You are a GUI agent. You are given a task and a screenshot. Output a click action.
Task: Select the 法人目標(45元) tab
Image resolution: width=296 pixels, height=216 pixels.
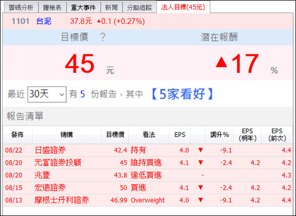tap(183, 7)
